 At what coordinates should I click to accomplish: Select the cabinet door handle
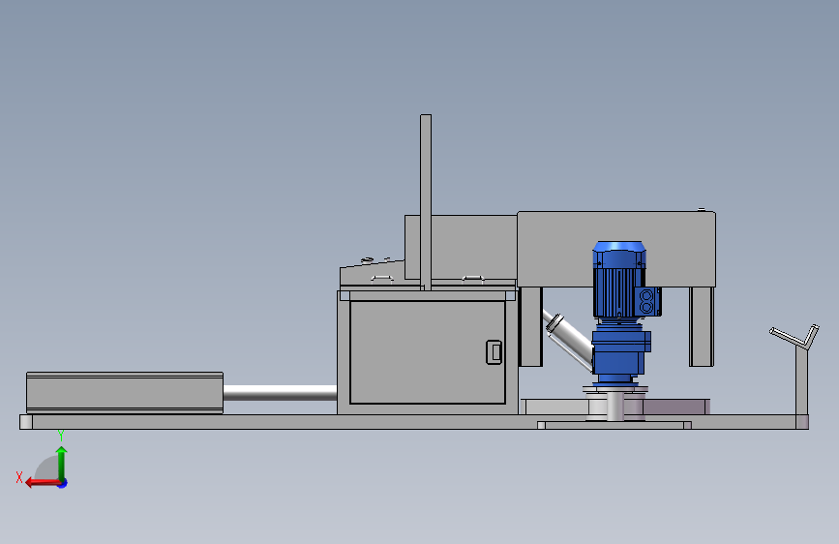494,352
